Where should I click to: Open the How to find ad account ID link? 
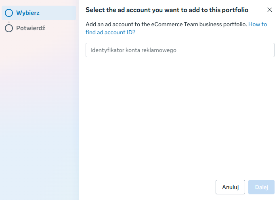pyautogui.click(x=258, y=24)
